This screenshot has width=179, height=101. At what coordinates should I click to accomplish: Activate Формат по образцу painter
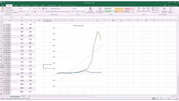click(x=12, y=12)
